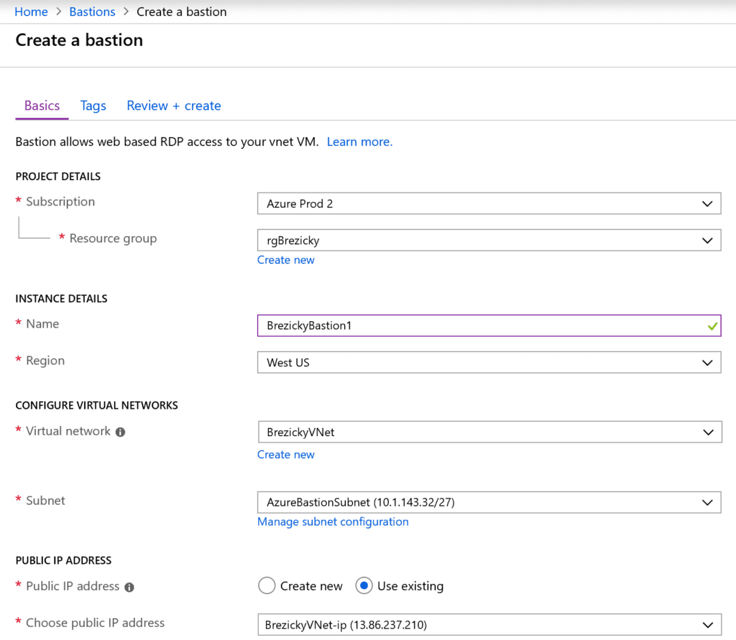Click the Virtual network field label
This screenshot has width=736, height=640.
(x=68, y=431)
